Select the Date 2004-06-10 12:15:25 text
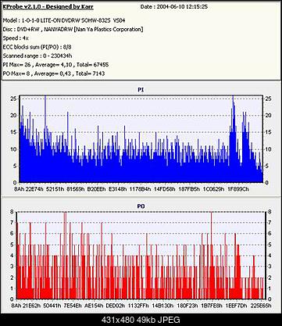Screen dimensions: 282x326 pyautogui.click(x=174, y=7)
